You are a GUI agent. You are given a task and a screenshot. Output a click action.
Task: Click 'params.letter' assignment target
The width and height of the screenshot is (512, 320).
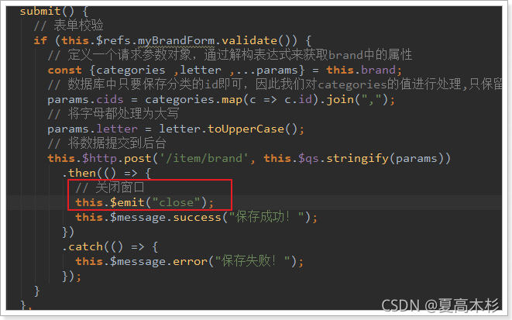[x=92, y=129]
